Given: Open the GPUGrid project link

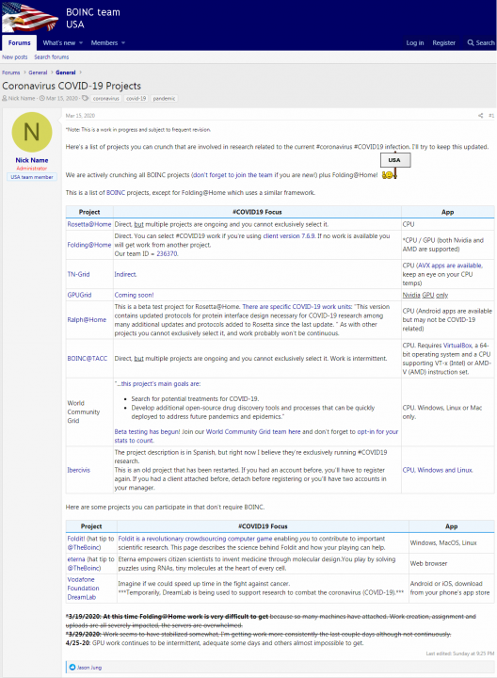Looking at the screenshot, I should 79,295.
